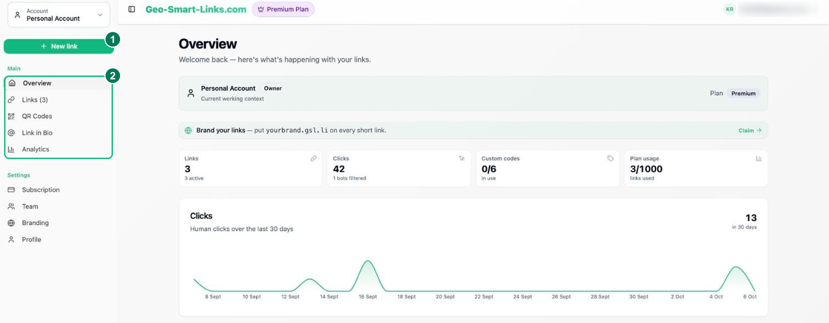The width and height of the screenshot is (829, 323).
Task: Click the chart icon on Plan usage card
Action: (x=759, y=158)
